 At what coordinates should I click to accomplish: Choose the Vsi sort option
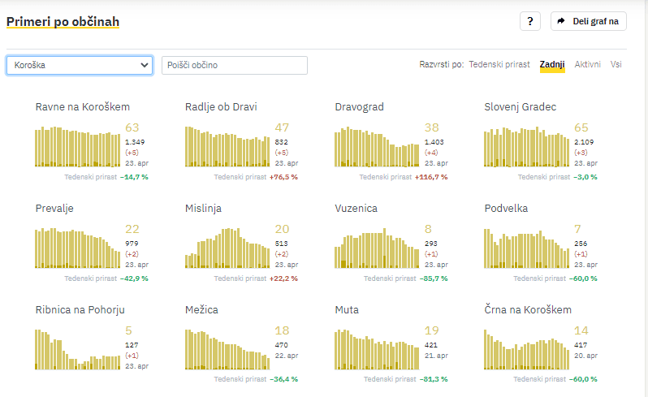[x=616, y=64]
